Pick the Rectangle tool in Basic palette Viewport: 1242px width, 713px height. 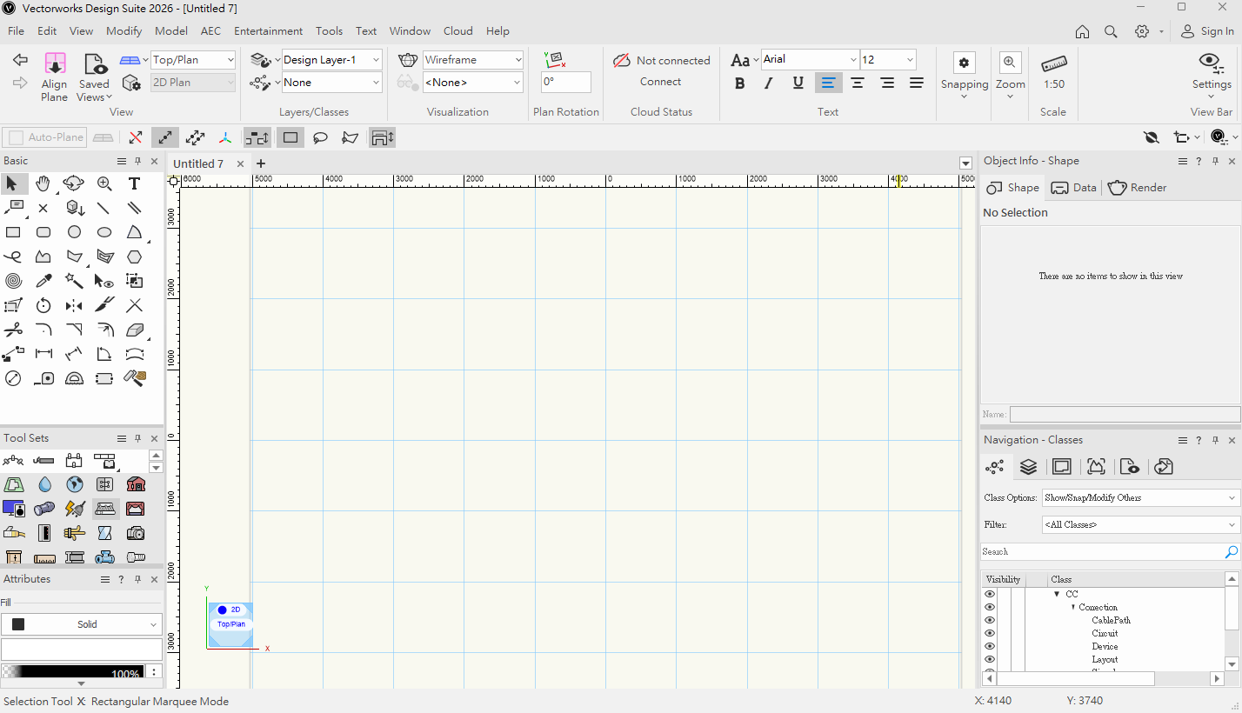(x=13, y=232)
